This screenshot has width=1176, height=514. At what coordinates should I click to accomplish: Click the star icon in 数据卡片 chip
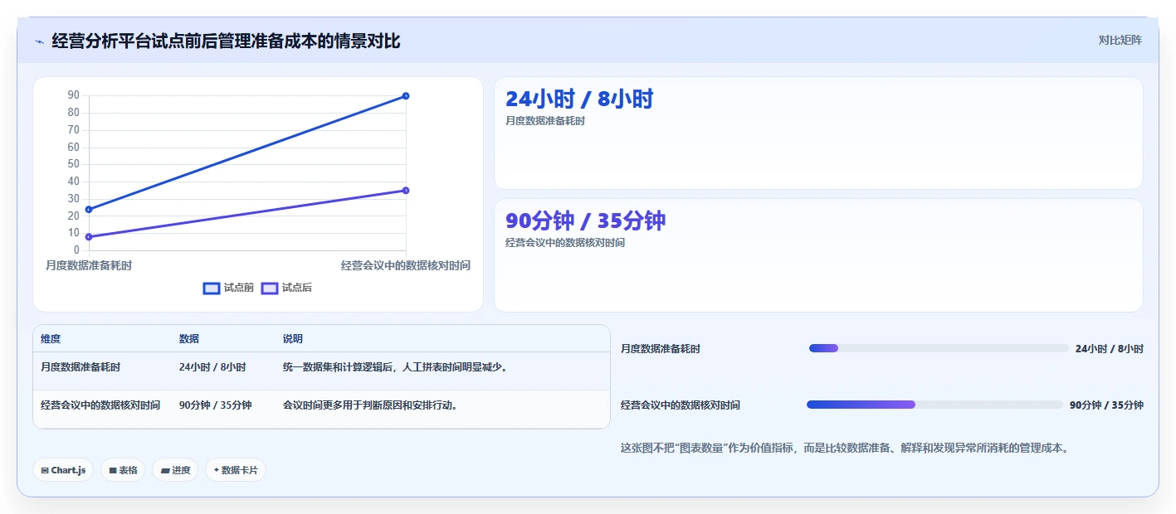[216, 470]
